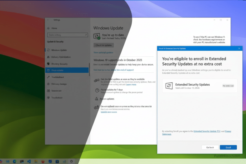Launch Visual Studio Code from the taskbar
This screenshot has width=246, height=164.
pos(29,161)
